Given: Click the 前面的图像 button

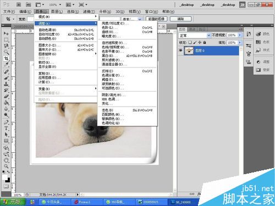Looking at the screenshot, I should pyautogui.click(x=156, y=19).
